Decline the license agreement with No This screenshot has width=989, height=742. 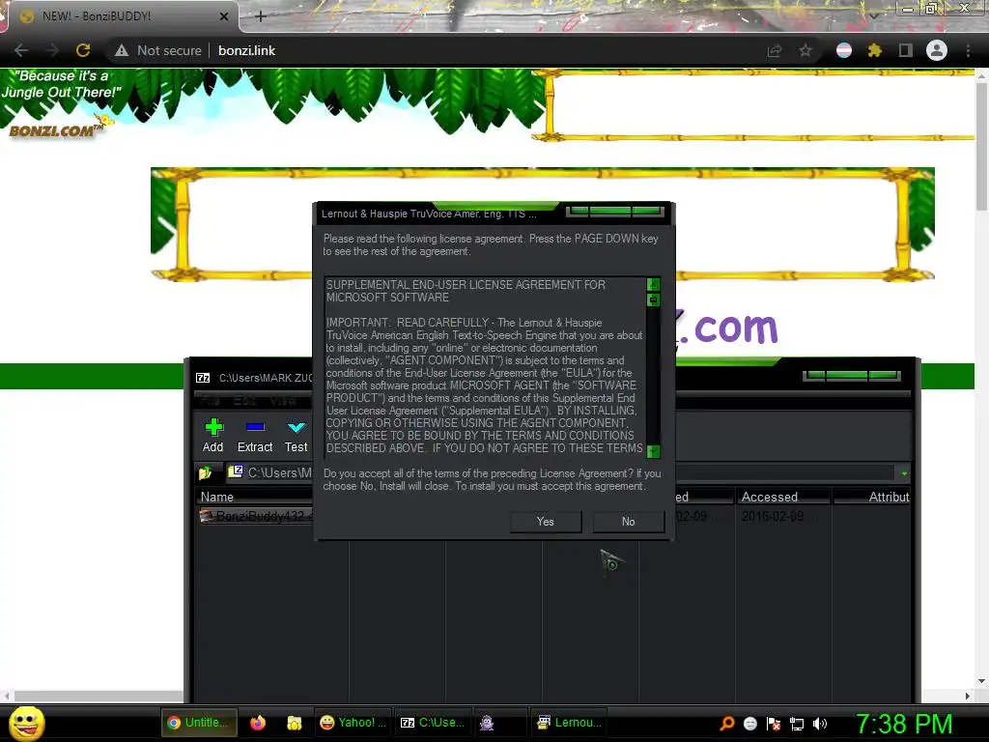[628, 521]
